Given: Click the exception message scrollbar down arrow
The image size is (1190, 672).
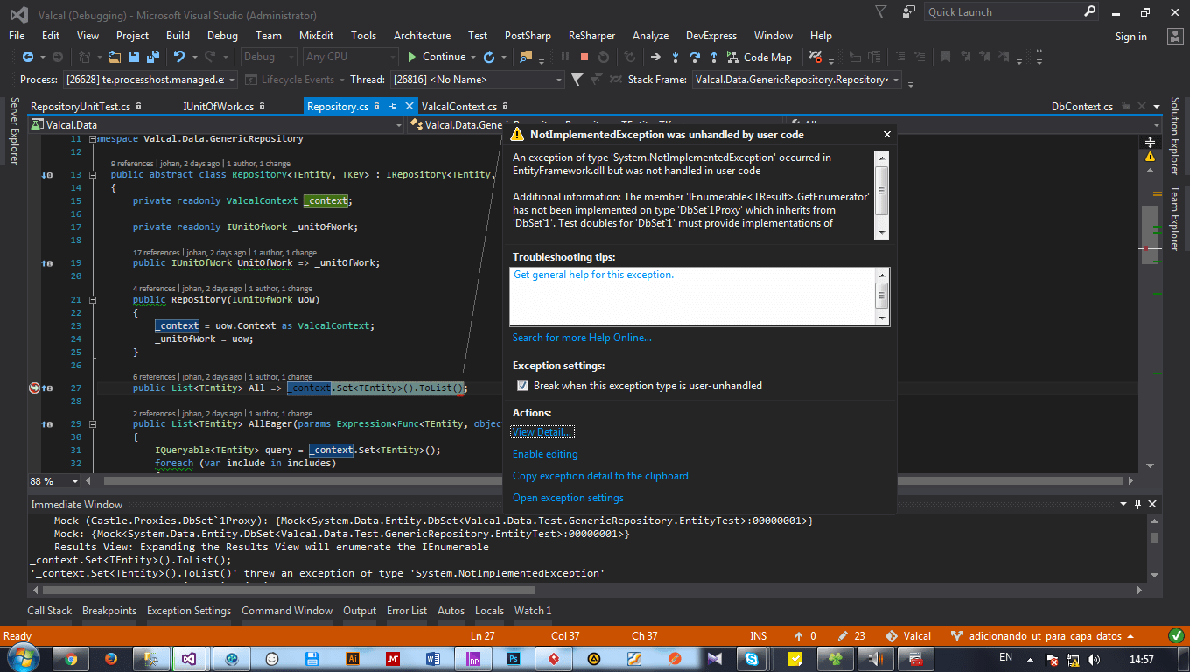Looking at the screenshot, I should (x=882, y=233).
